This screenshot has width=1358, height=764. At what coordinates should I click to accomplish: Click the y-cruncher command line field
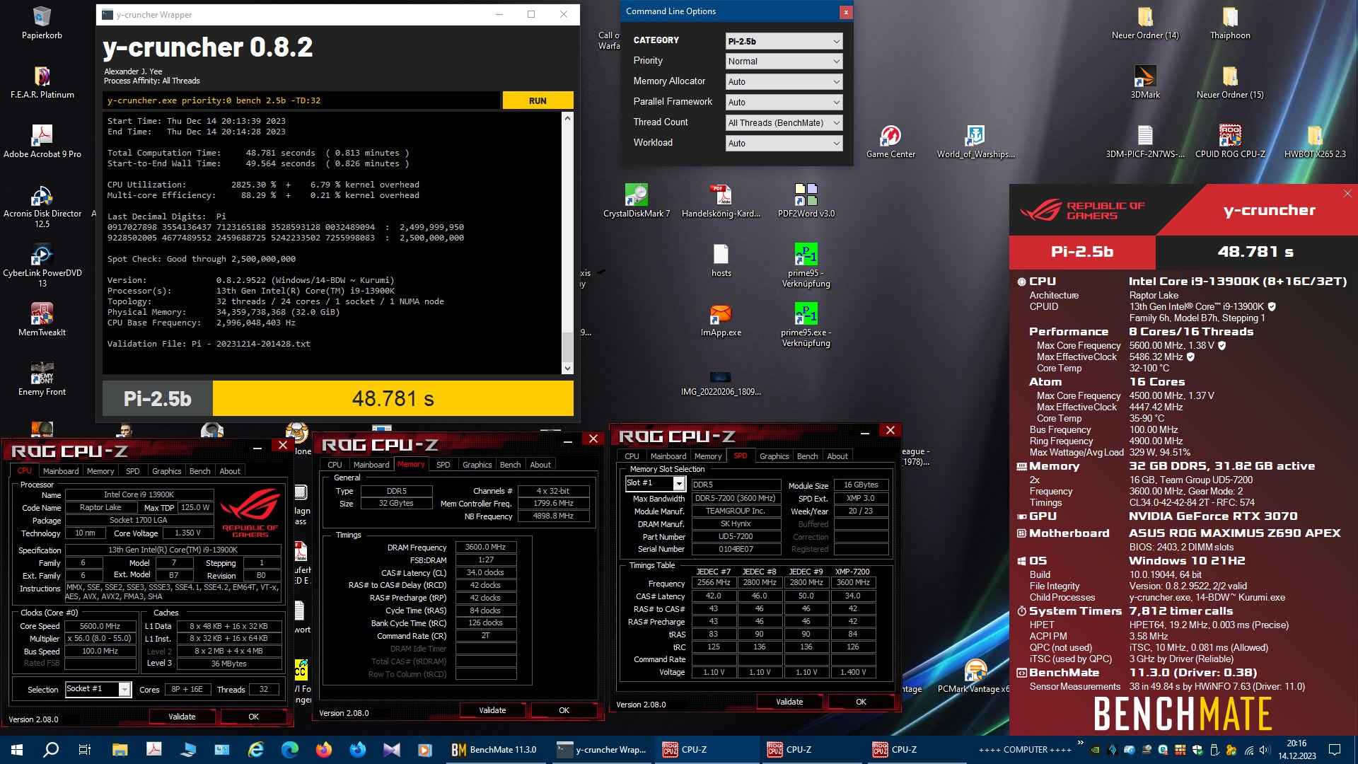302,100
